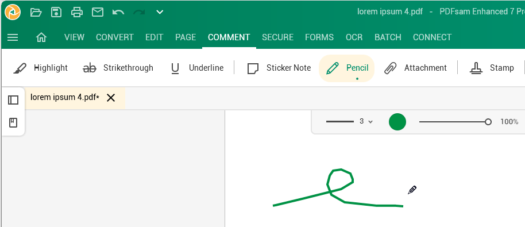Switch to the PAGE tab

186,37
